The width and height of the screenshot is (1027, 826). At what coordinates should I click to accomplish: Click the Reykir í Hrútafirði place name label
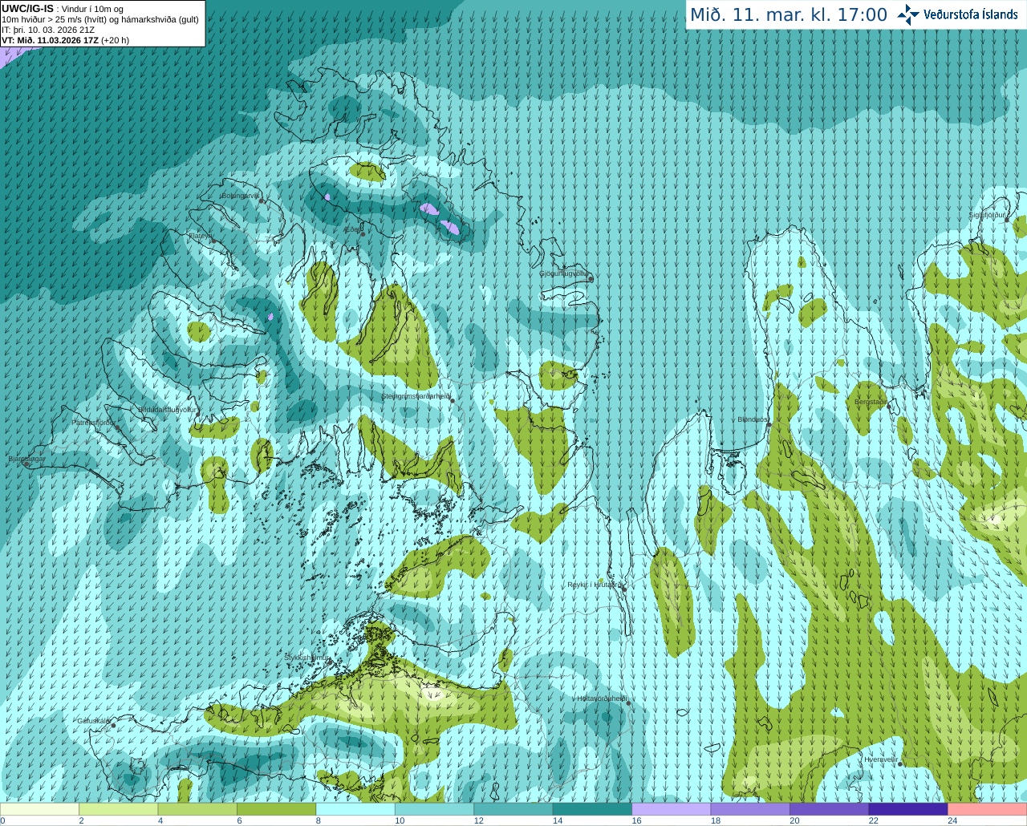point(594,585)
